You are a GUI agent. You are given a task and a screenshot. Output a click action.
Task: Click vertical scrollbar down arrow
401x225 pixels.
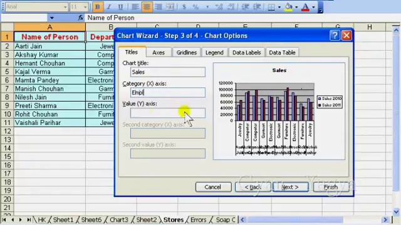396,211
